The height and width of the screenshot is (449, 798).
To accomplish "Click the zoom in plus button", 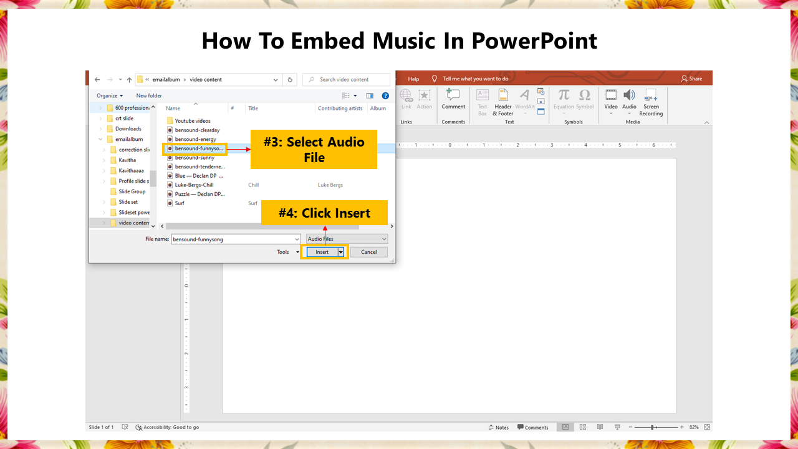I will tap(682, 427).
